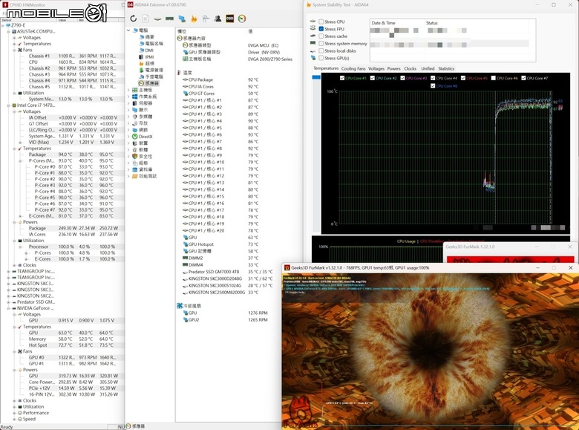This screenshot has width=579, height=430.
Task: Open the OSD panel icon in AIDA64 toolbar
Action: (230, 19)
